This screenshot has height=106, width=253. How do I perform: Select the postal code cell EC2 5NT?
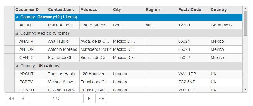193,82
